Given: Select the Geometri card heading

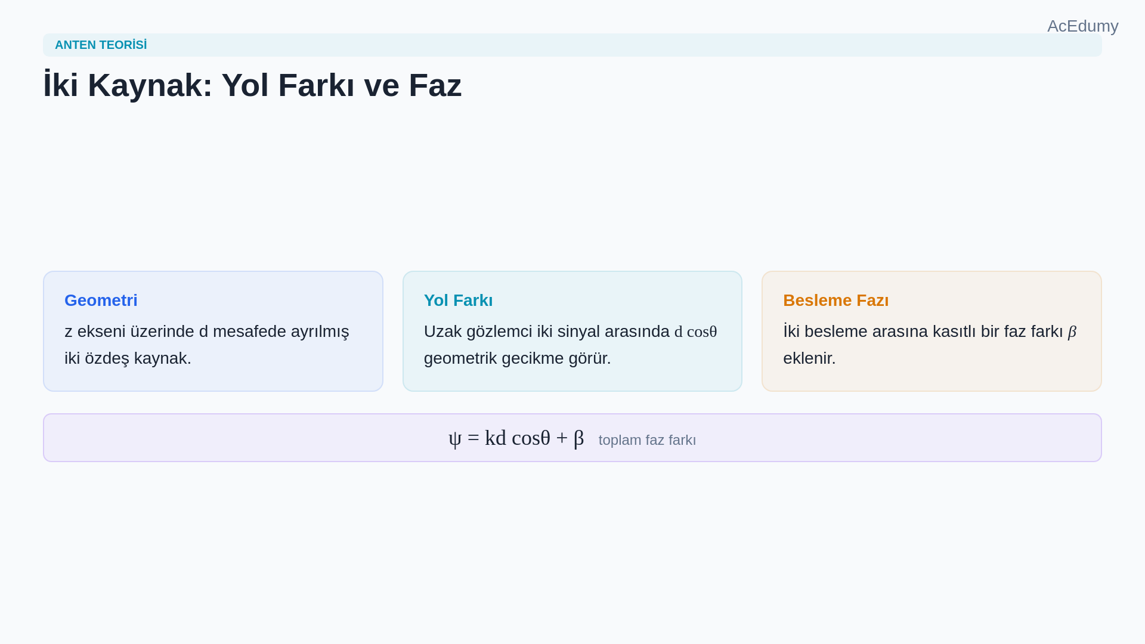Looking at the screenshot, I should pyautogui.click(x=101, y=301).
